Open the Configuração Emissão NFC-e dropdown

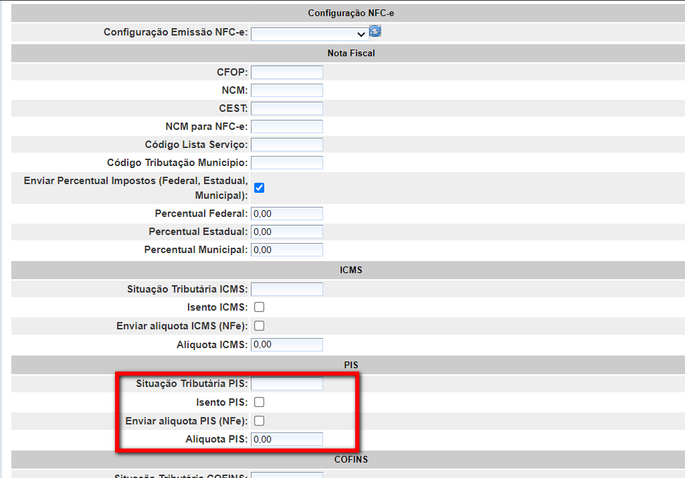pos(309,33)
